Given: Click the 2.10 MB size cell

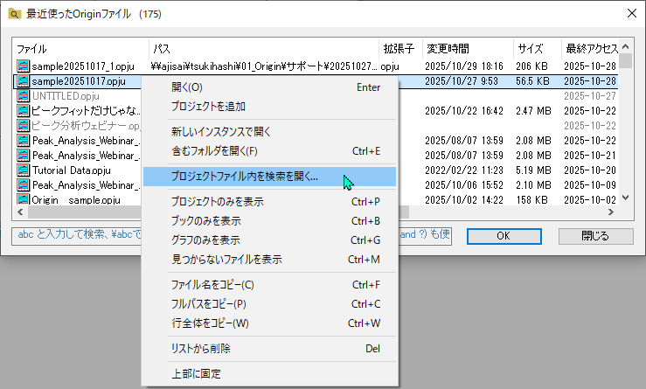Looking at the screenshot, I should pyautogui.click(x=533, y=185).
